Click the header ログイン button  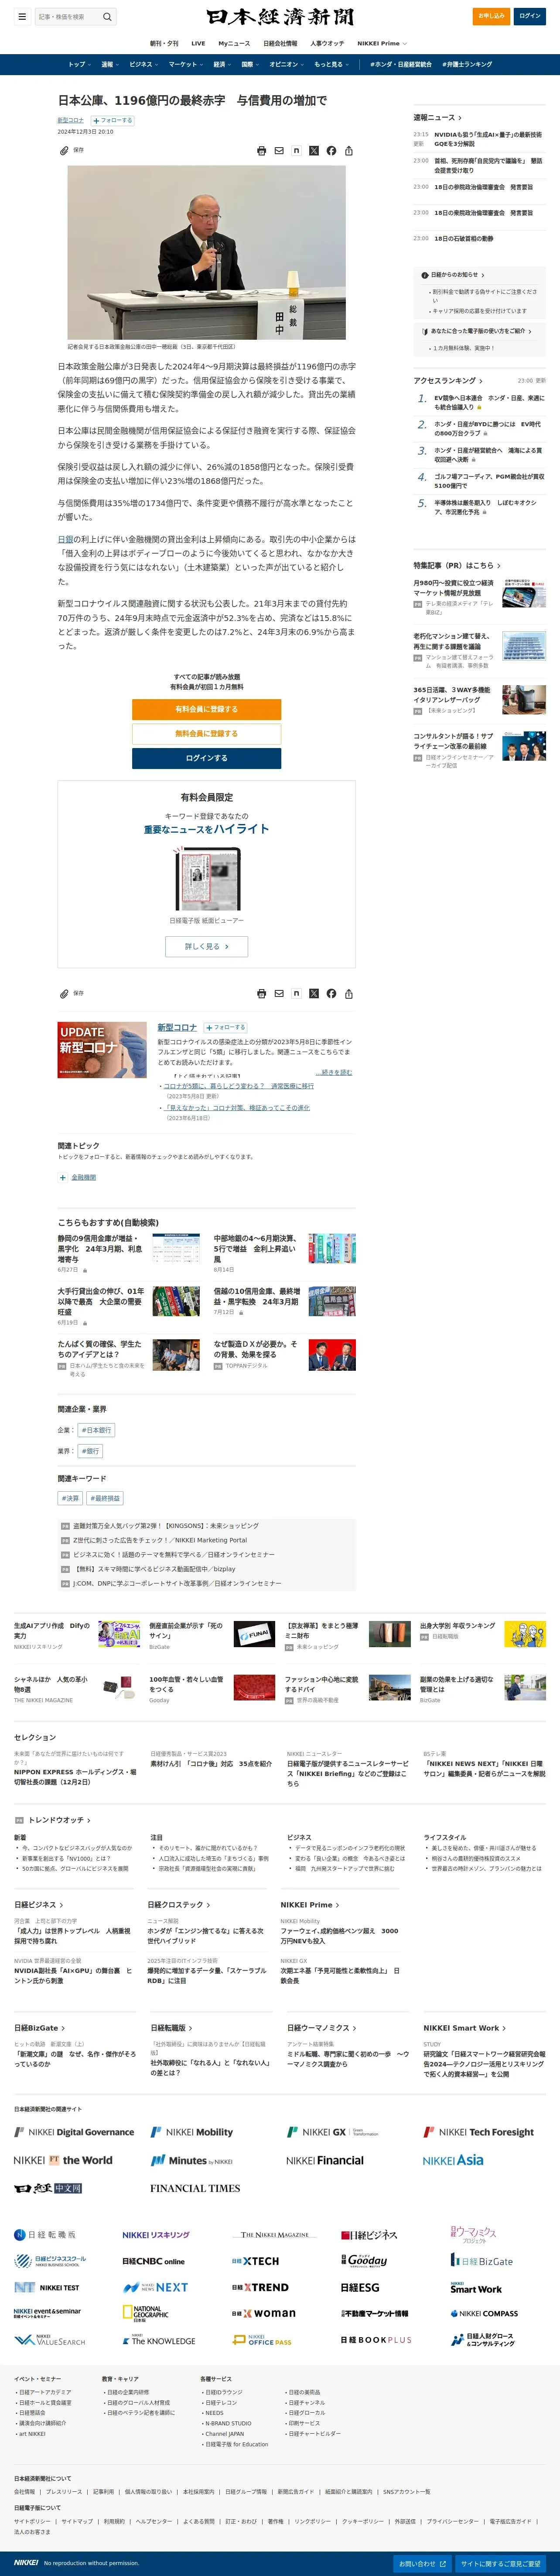[x=530, y=16]
